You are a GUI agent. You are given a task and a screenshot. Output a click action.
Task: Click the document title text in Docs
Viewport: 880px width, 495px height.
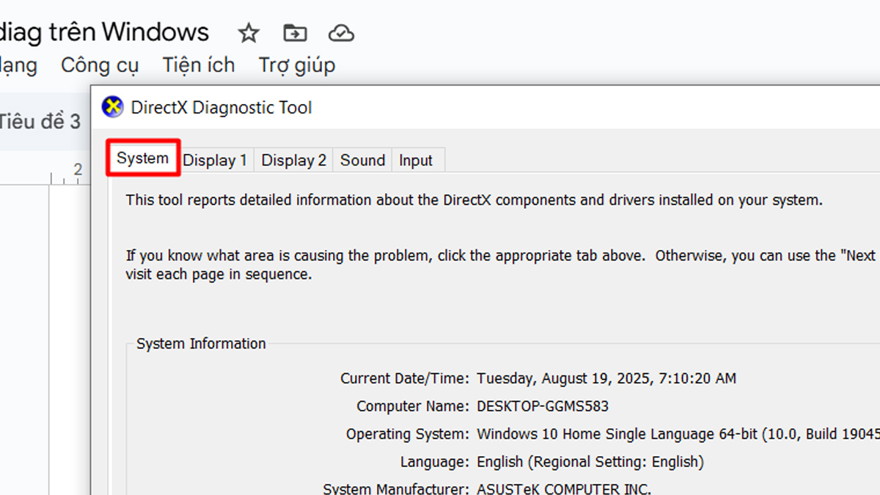click(x=104, y=32)
